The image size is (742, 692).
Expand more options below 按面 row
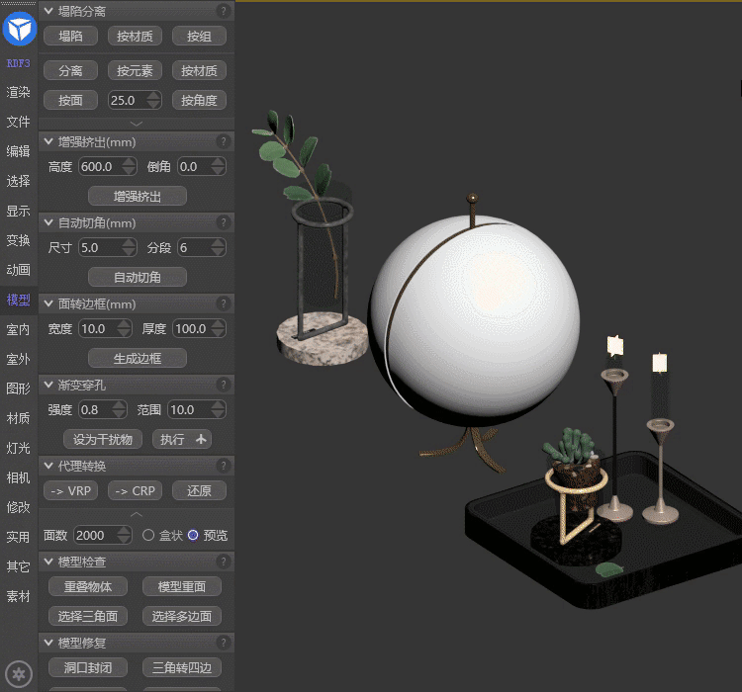137,124
